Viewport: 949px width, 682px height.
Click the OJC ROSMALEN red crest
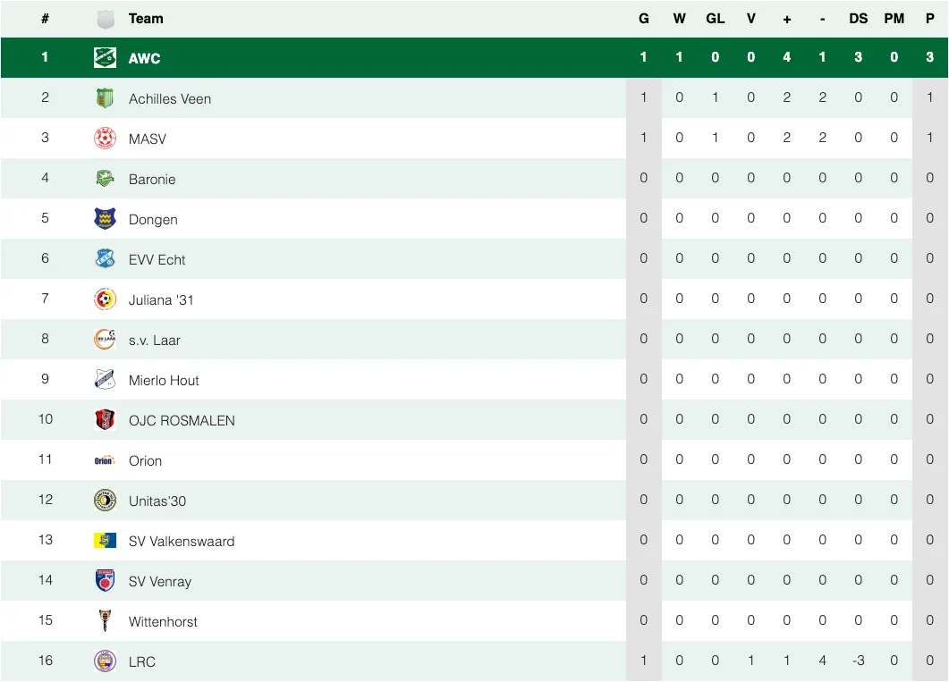(105, 419)
